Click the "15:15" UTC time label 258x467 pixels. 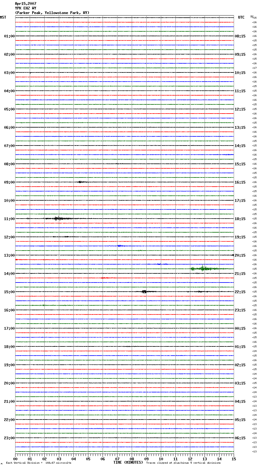point(240,164)
